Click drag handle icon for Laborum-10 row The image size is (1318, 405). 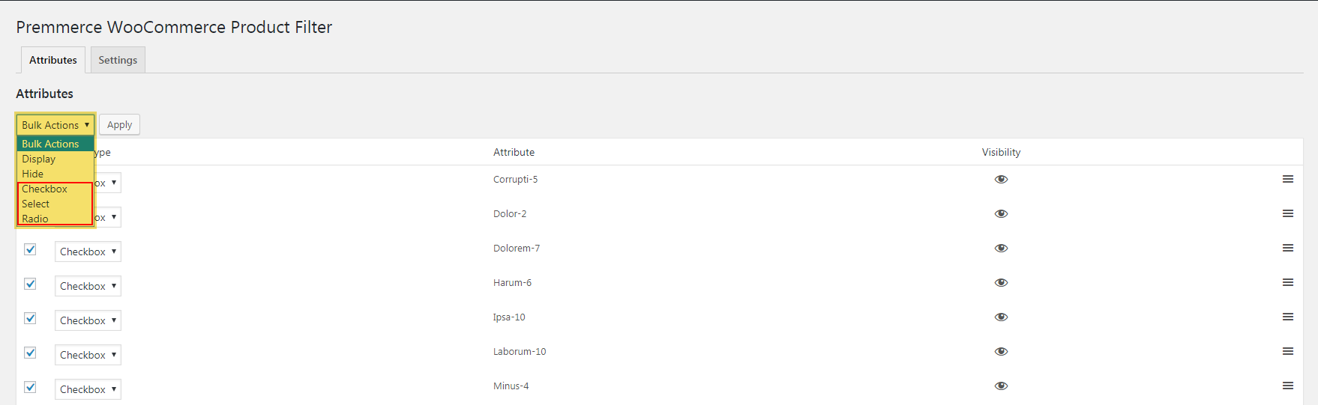[1287, 351]
